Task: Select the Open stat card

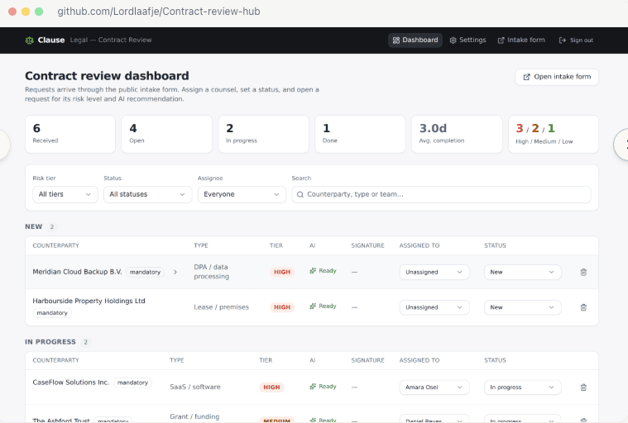Action: 167,135
